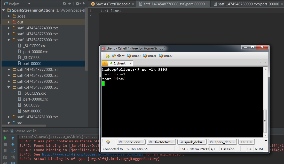Click Xshell terminal scrollbar up arrow
Viewport: 284px width, 164px height.
click(x=265, y=69)
